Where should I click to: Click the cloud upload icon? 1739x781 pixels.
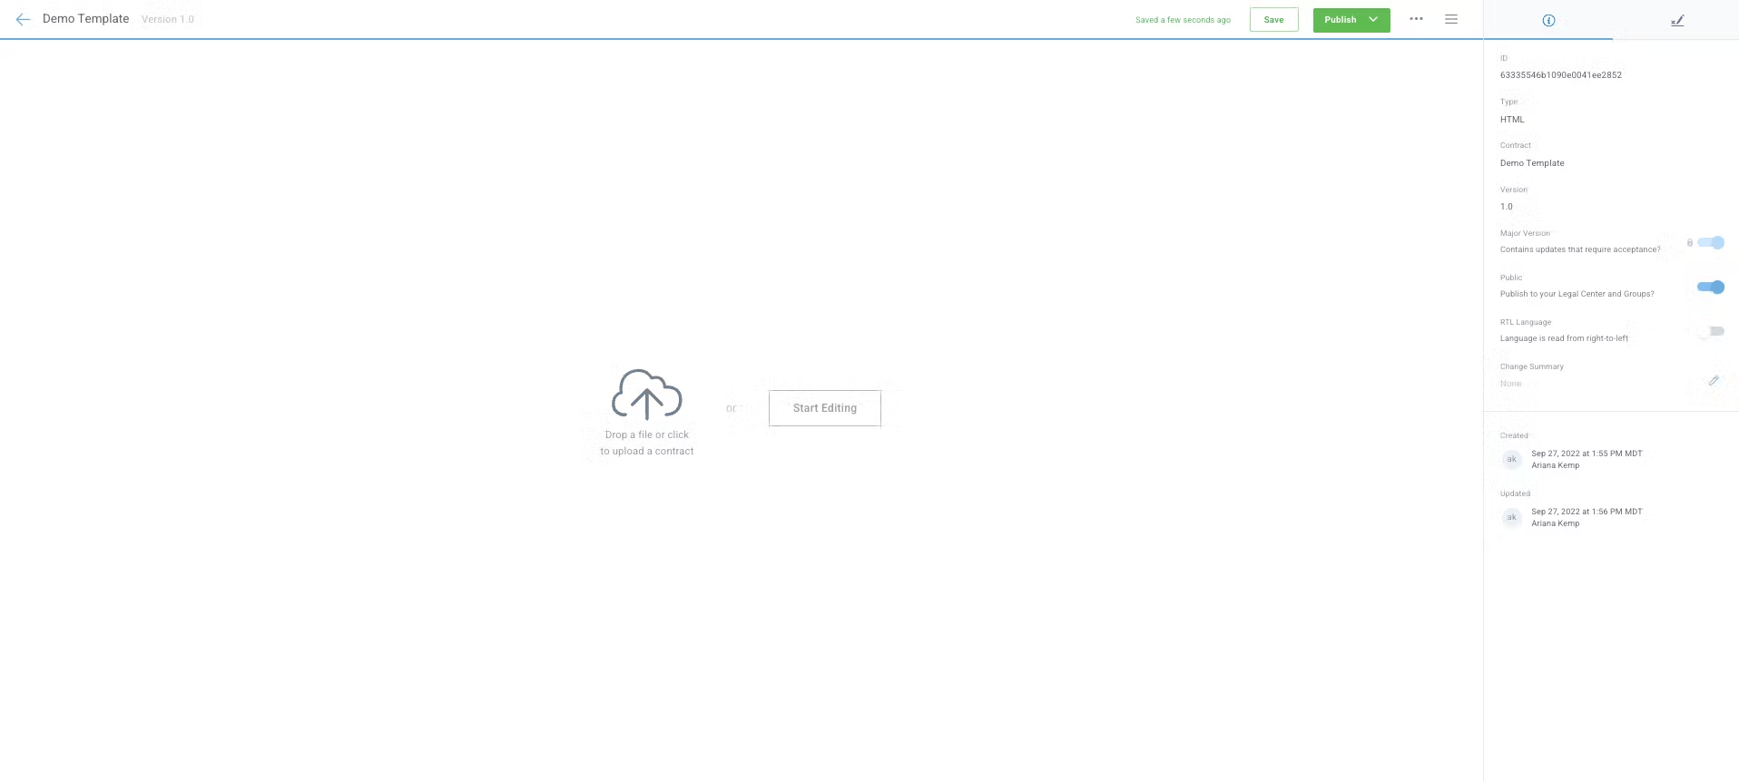click(647, 395)
